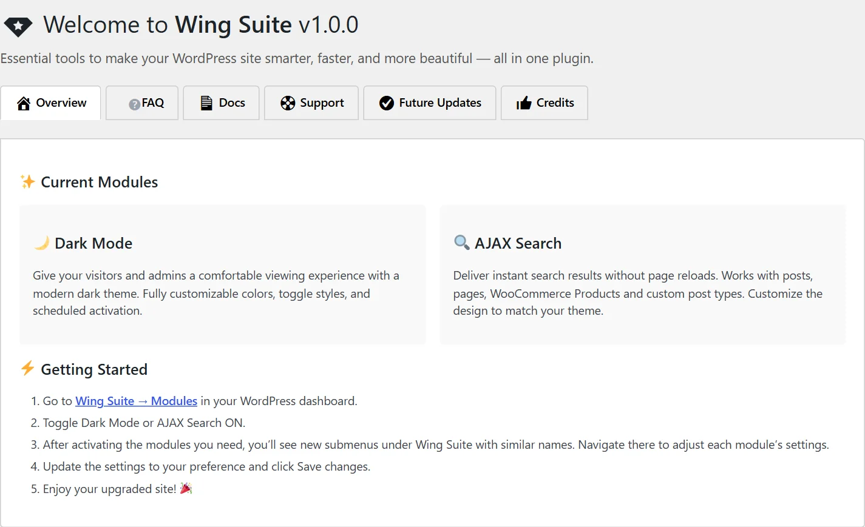Click the thumbs-up icon beside Credits

tap(524, 103)
